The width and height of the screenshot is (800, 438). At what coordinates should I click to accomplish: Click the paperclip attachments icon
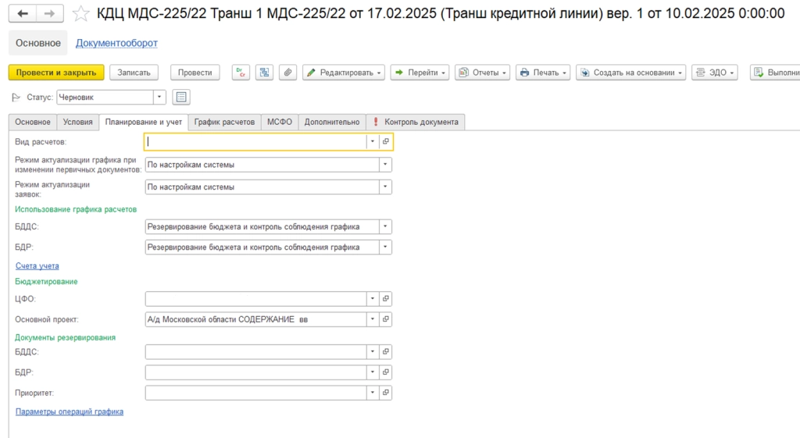[288, 73]
